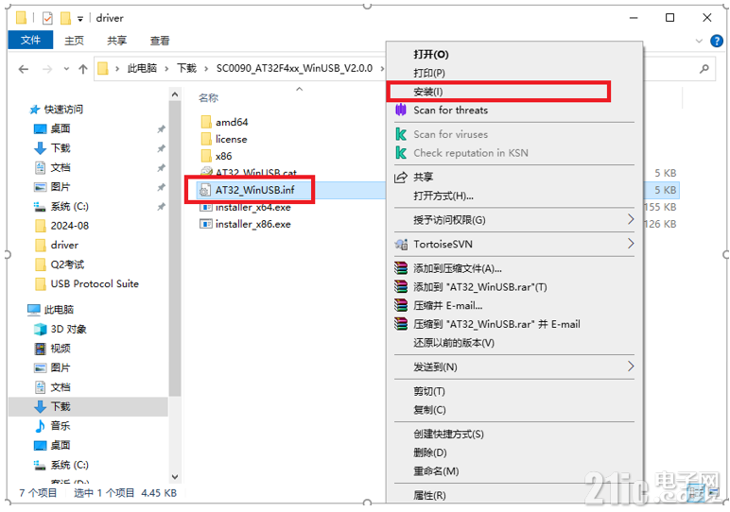730x512 pixels.
Task: Open USB Protocol Suite folder in sidebar
Action: coord(95,283)
